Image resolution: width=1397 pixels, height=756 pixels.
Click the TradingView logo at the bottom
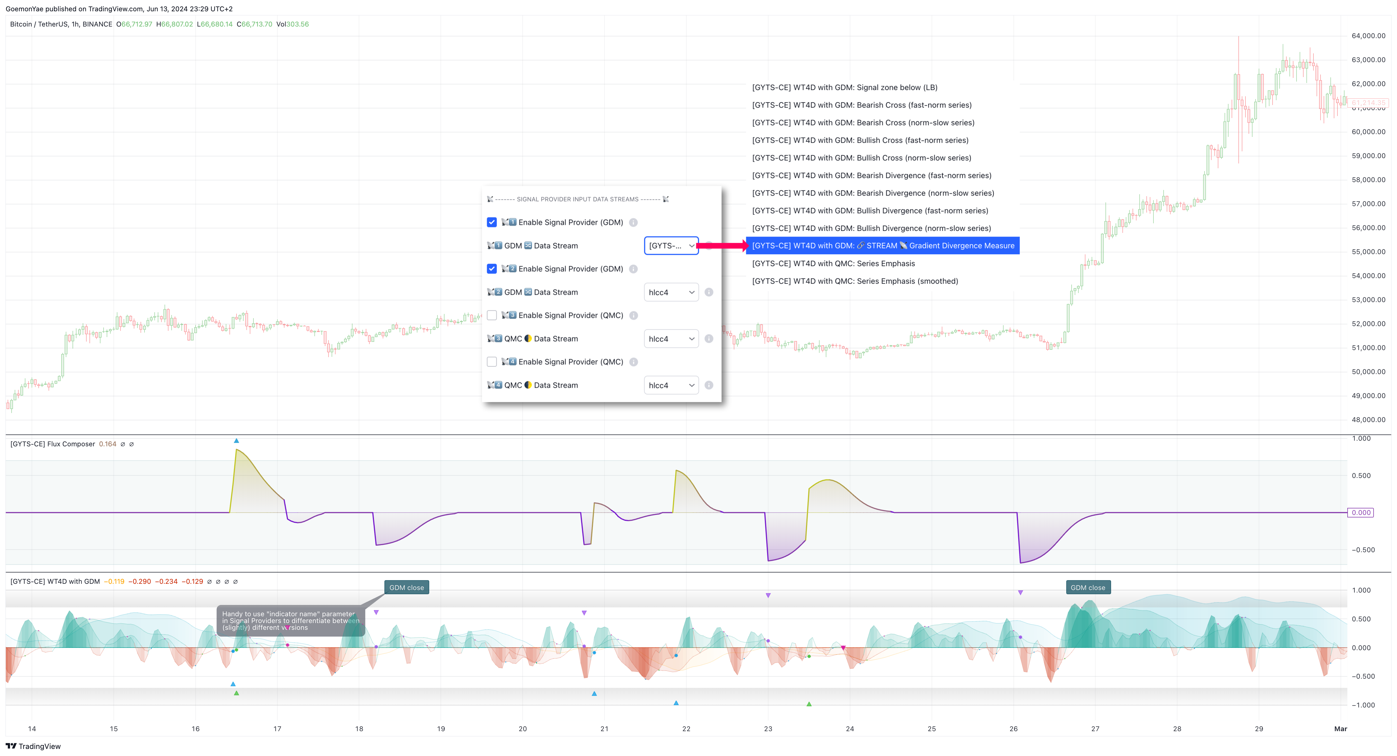[33, 746]
